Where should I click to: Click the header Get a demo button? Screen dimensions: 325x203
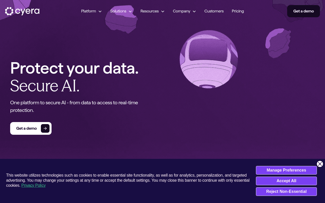click(x=303, y=11)
